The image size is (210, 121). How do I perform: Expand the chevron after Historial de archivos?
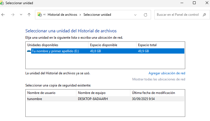(x=80, y=15)
